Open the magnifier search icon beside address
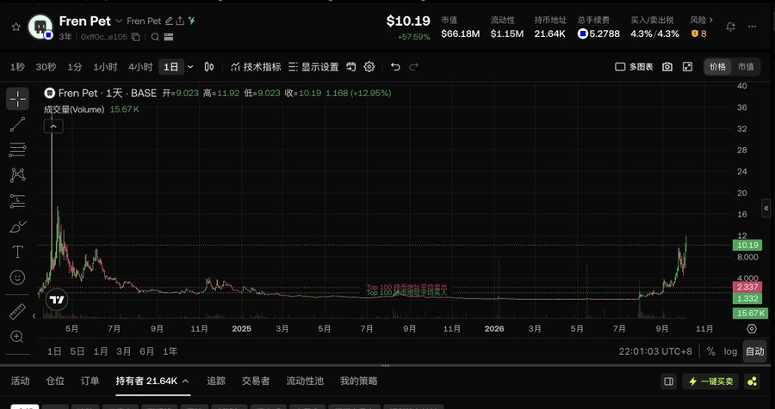This screenshot has width=775, height=409. coord(155,37)
